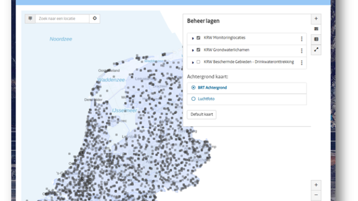
Task: Open options menu for KRW Grondwaterlichamen
Action: click(302, 51)
